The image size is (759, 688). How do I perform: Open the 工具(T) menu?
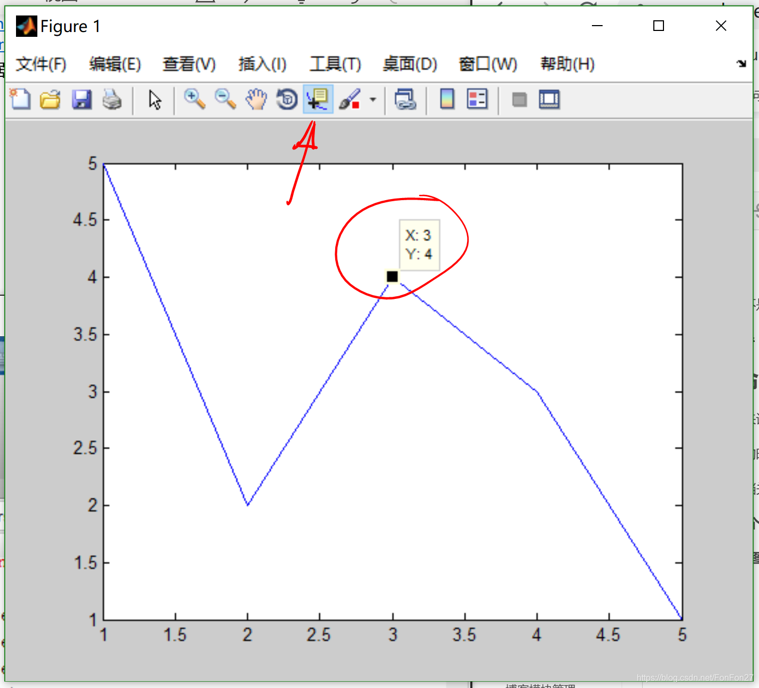[x=335, y=64]
